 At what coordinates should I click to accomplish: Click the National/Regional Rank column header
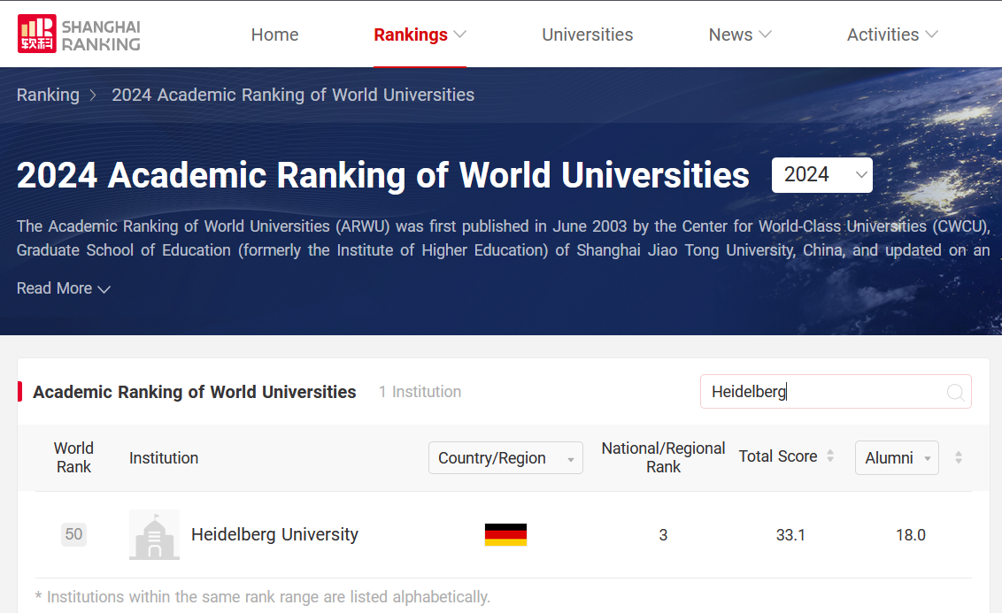[663, 457]
